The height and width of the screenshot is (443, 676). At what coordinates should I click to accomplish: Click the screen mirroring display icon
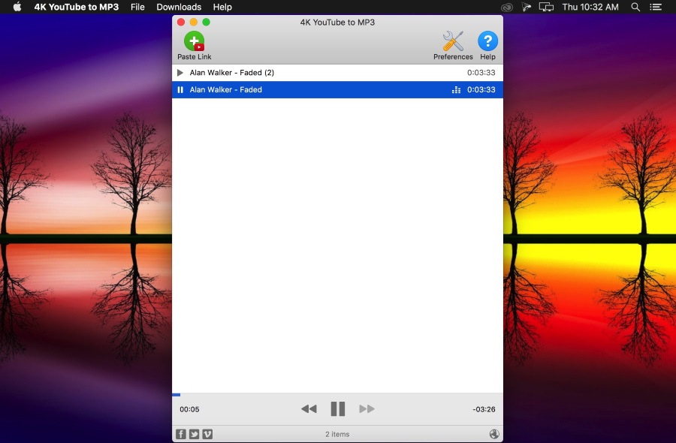coord(546,7)
